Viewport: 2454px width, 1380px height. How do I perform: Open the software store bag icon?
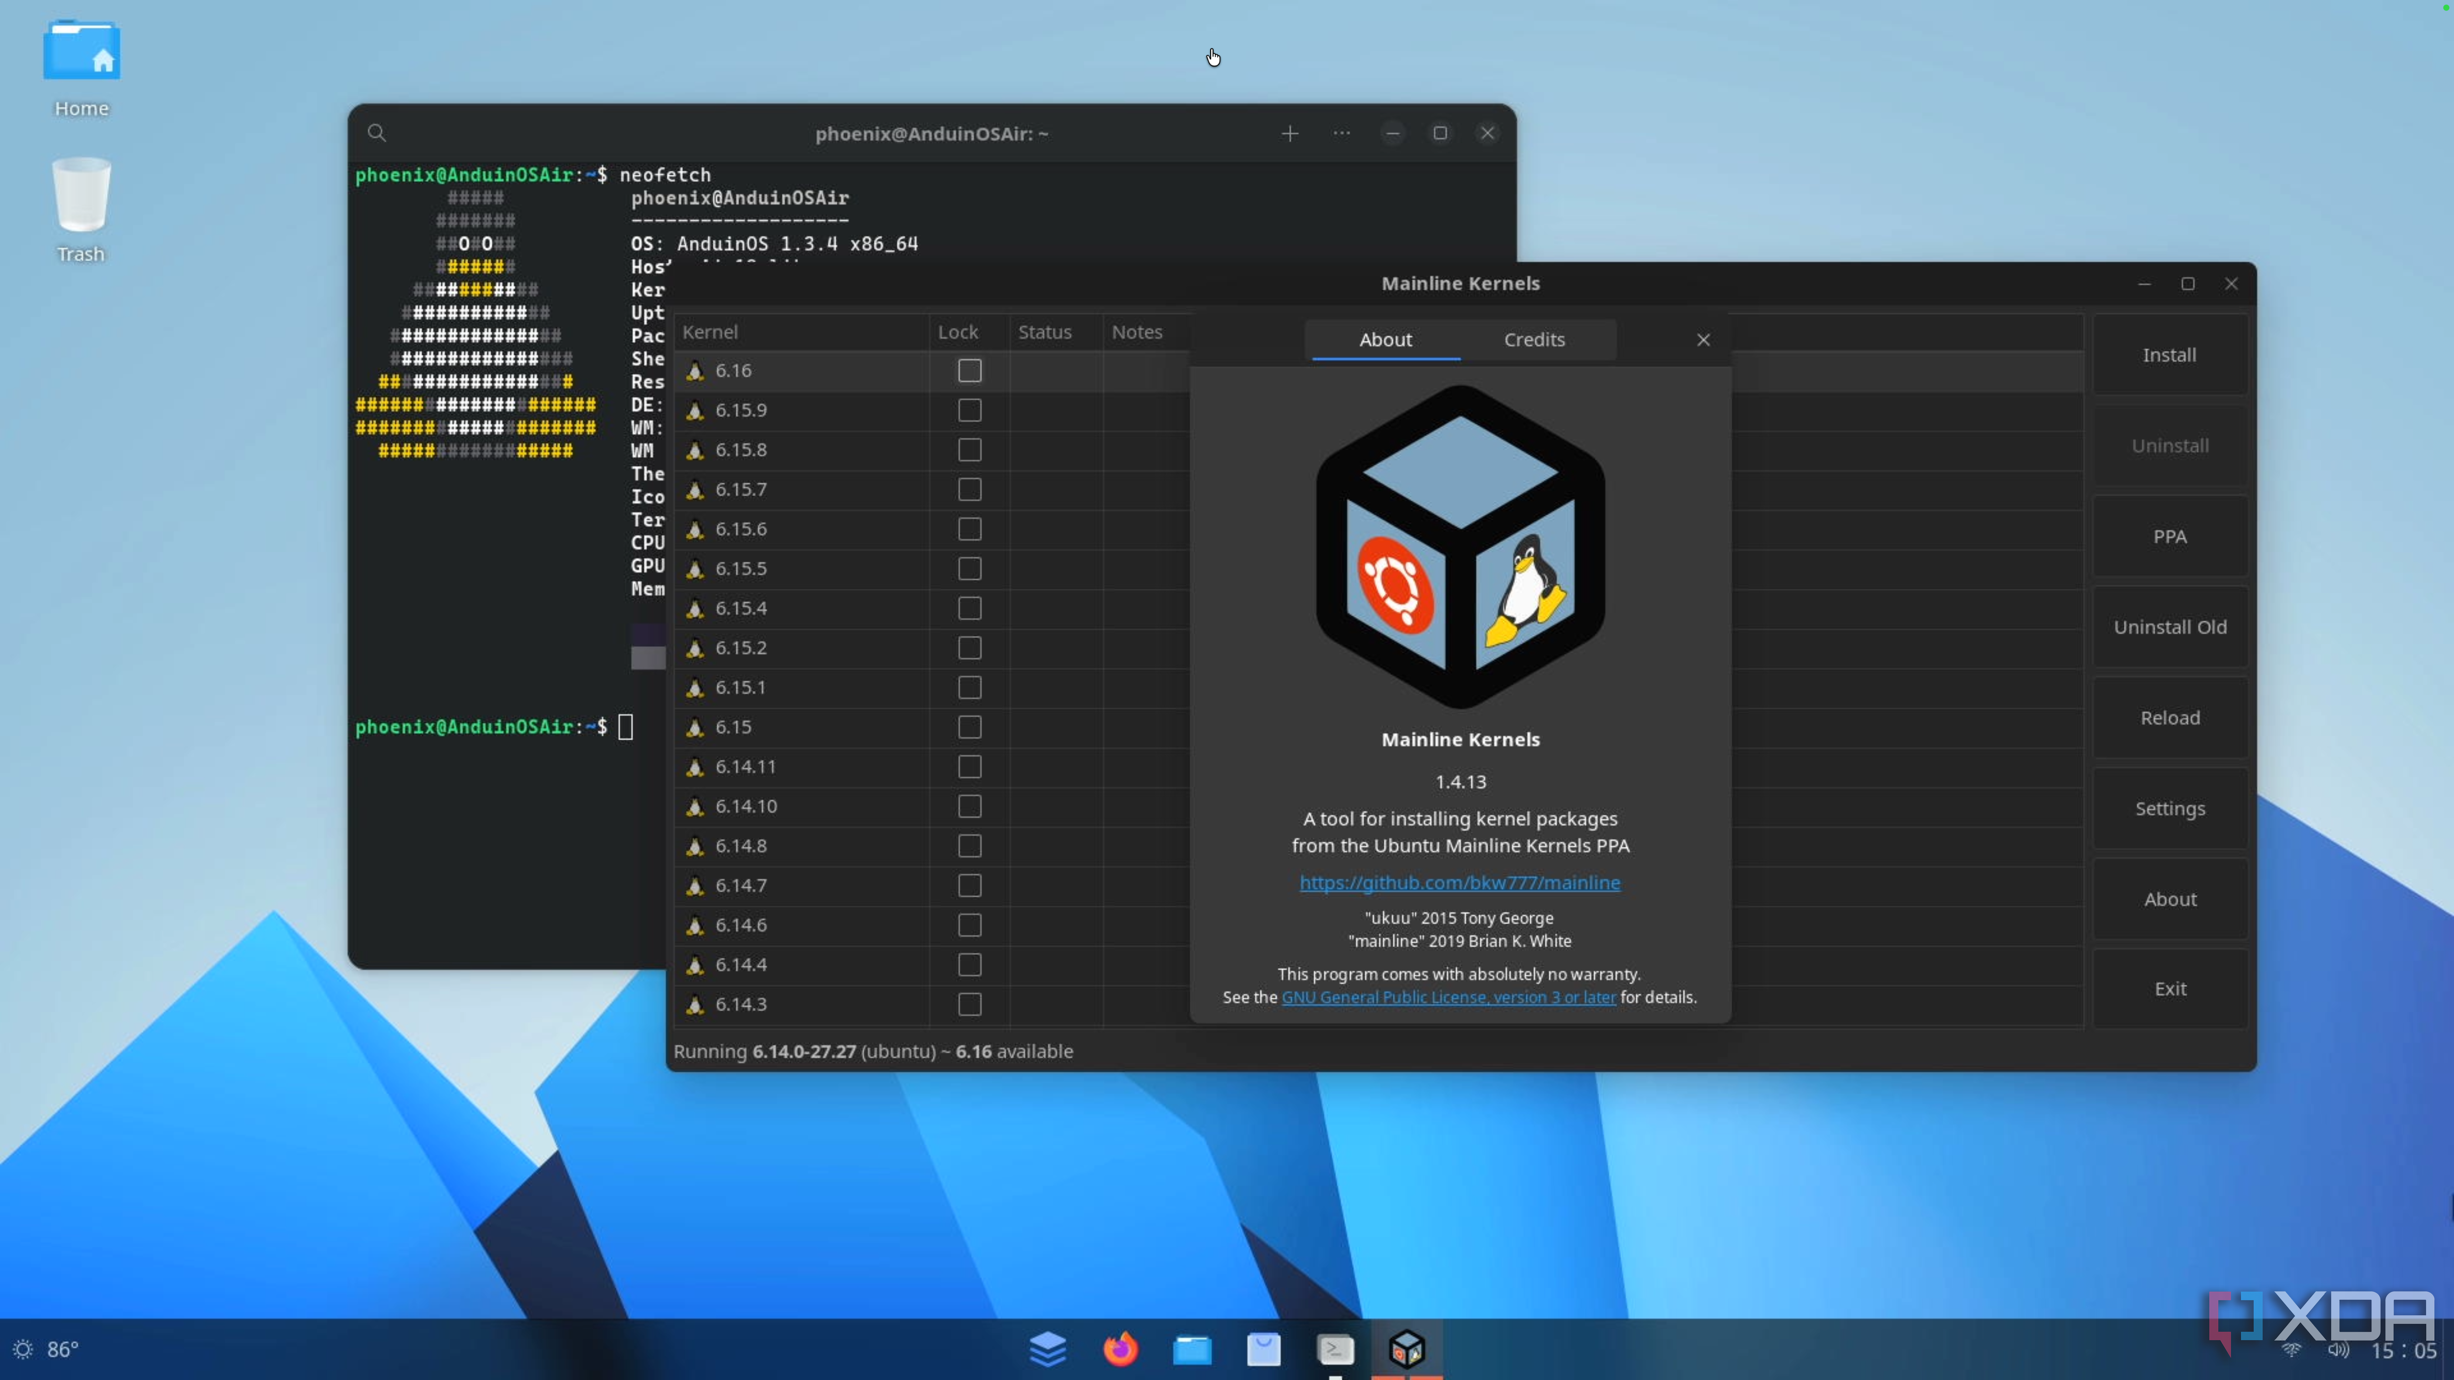pos(1263,1348)
